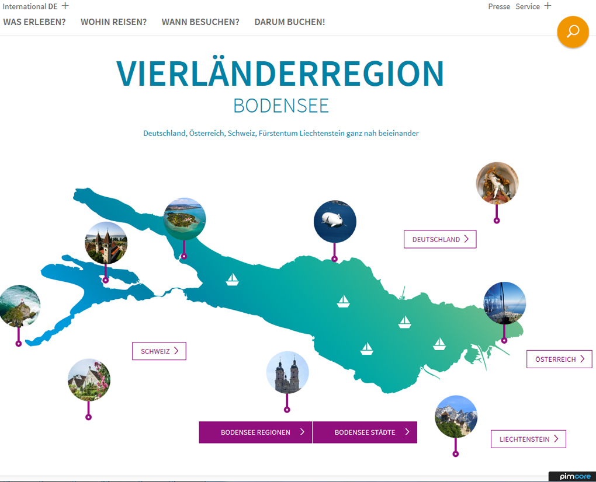Open BODENSEE REGIONEN
Viewport: 596px width, 482px height.
coord(255,432)
